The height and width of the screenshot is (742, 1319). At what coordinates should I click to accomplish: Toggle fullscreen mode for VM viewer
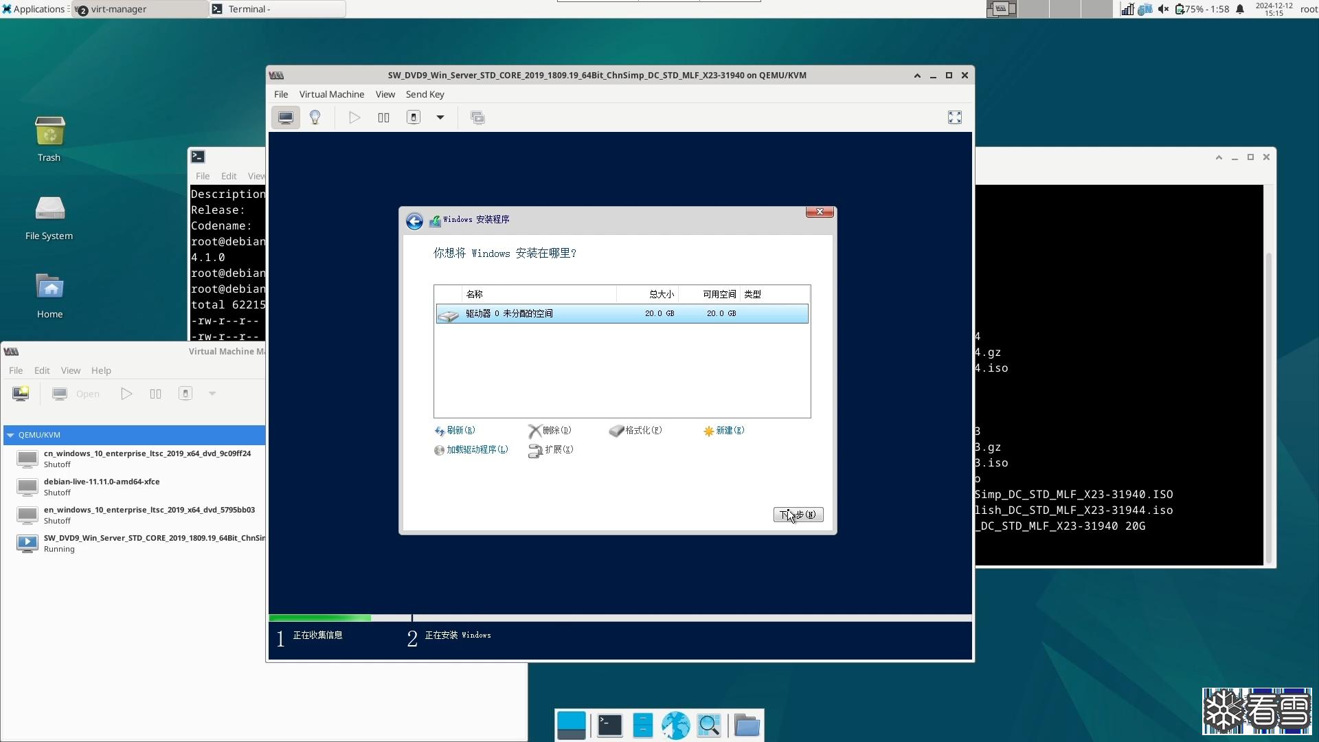[954, 117]
